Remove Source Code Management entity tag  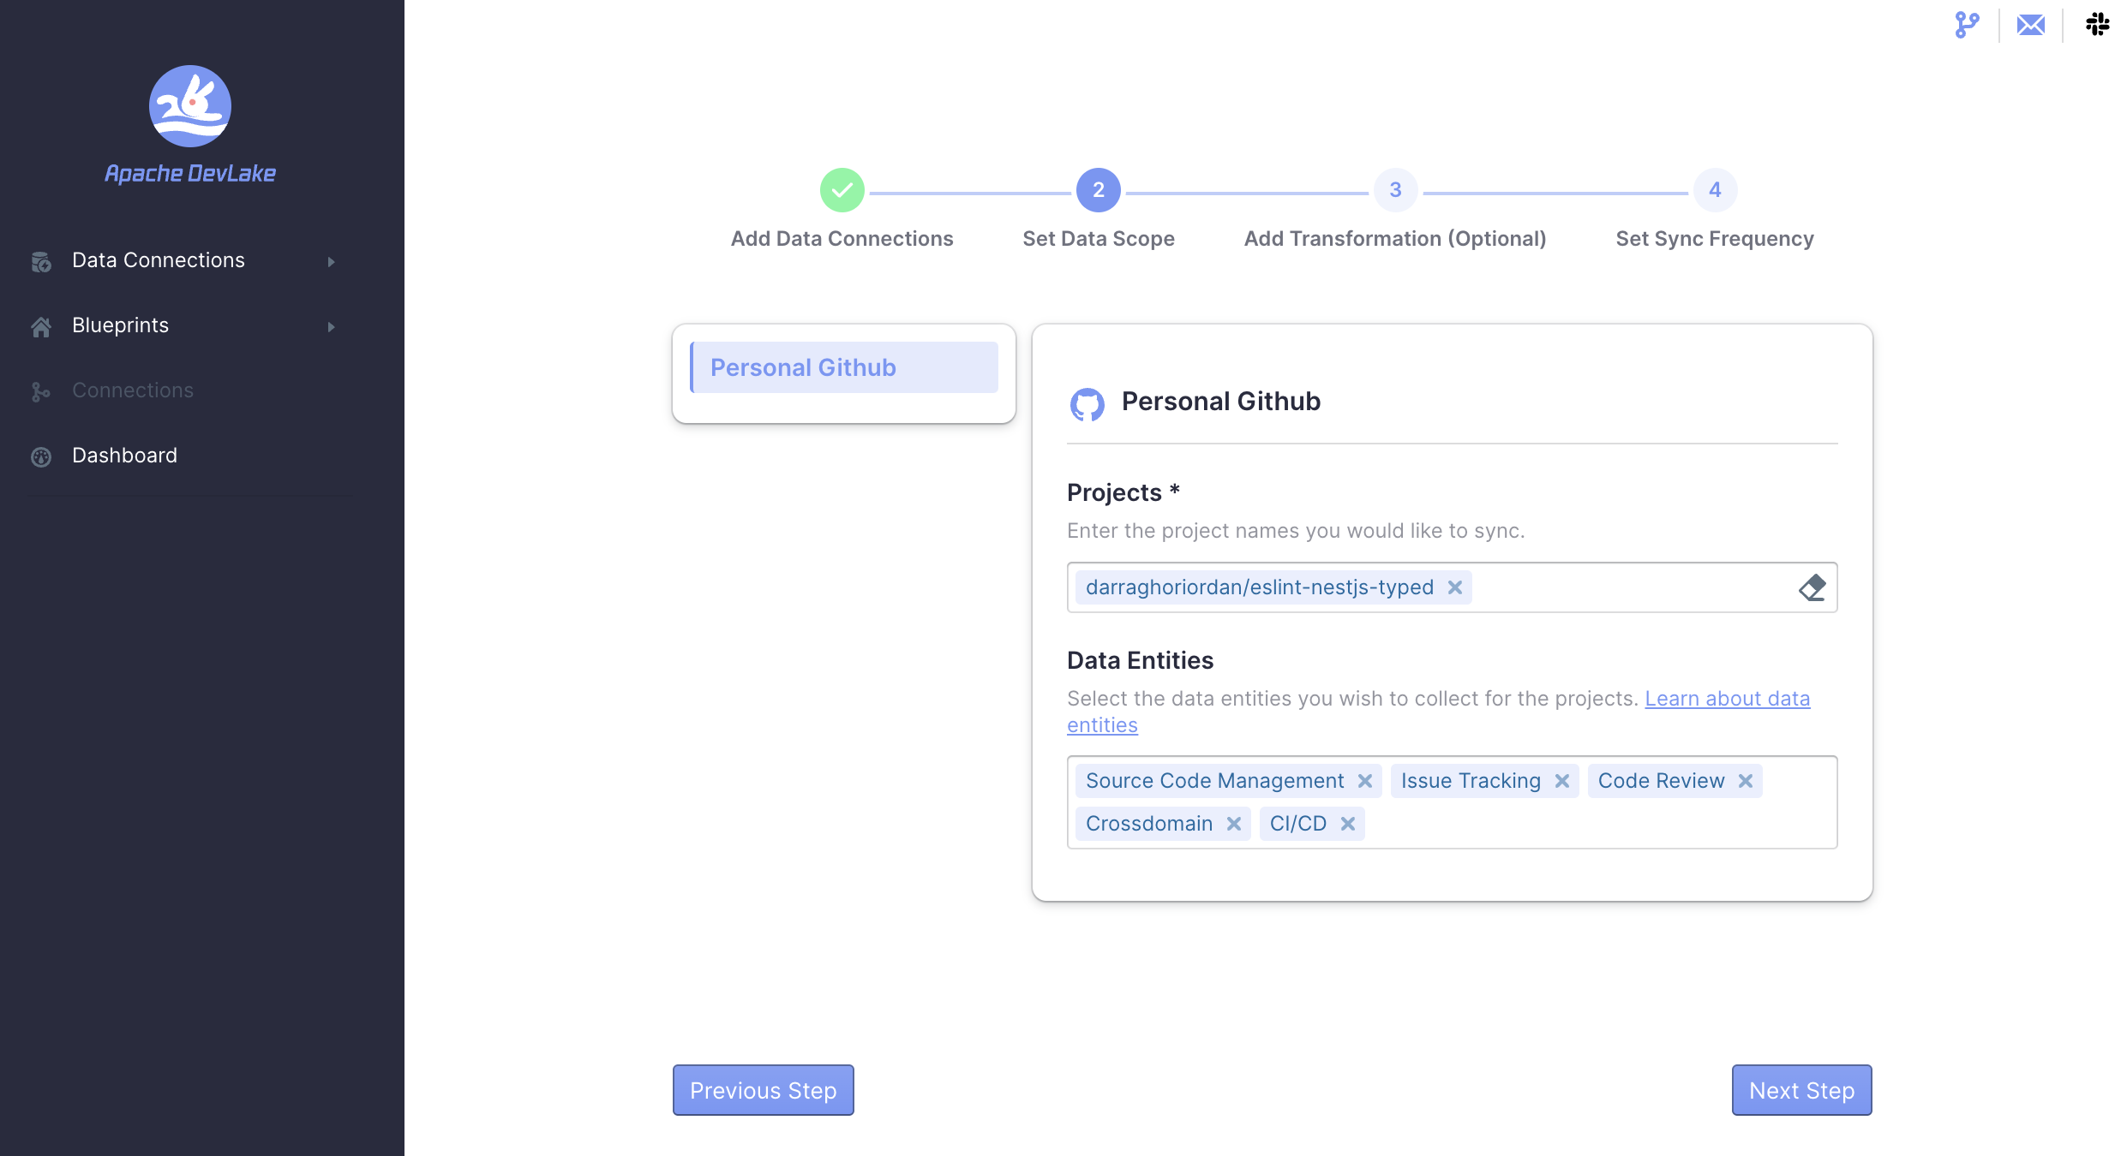pos(1365,781)
